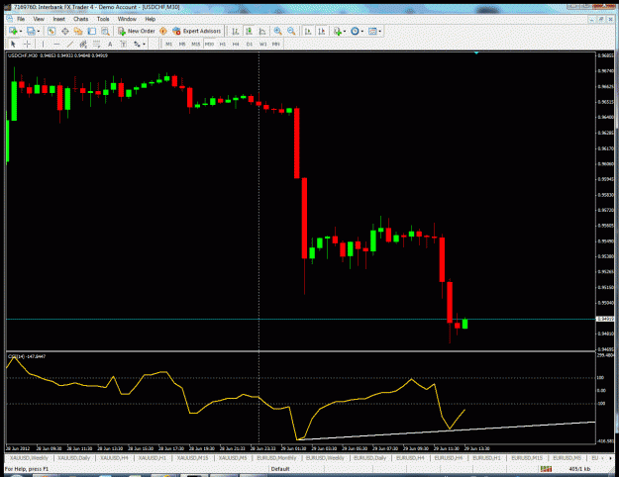Switch timeframe to W1

262,44
